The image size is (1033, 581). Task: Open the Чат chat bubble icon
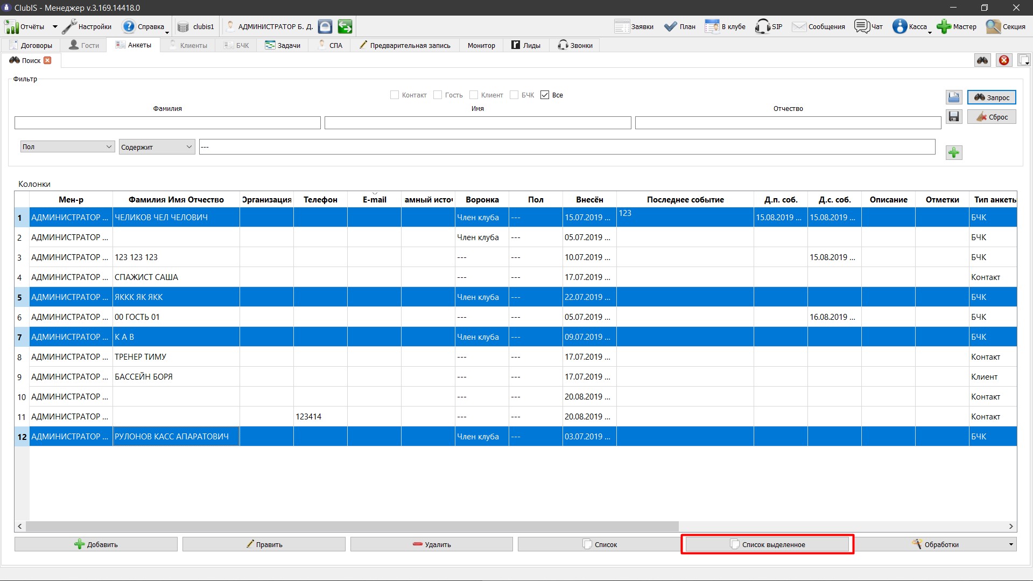coord(862,26)
